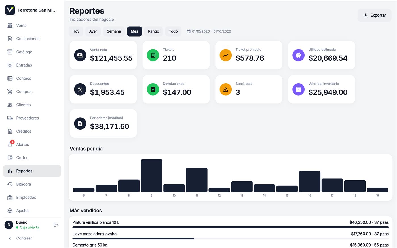Click the Créditos invoice icon
Screen dimensions: 397x248
point(10,131)
